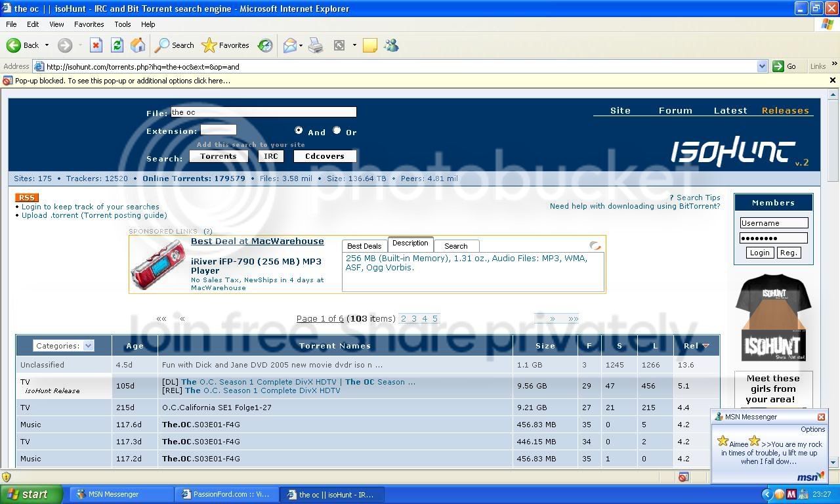
Task: Search Torrents button
Action: [x=219, y=156]
